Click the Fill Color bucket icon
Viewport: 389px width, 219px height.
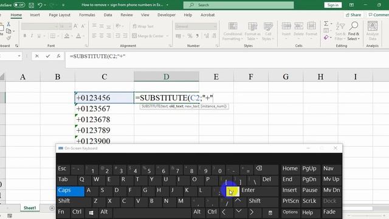(x=67, y=36)
